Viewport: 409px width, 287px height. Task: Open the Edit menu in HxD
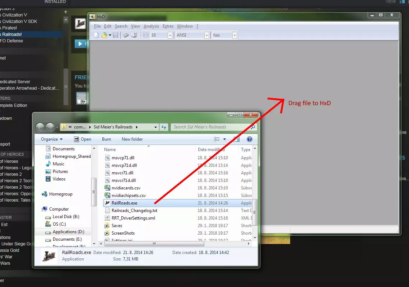pos(107,26)
